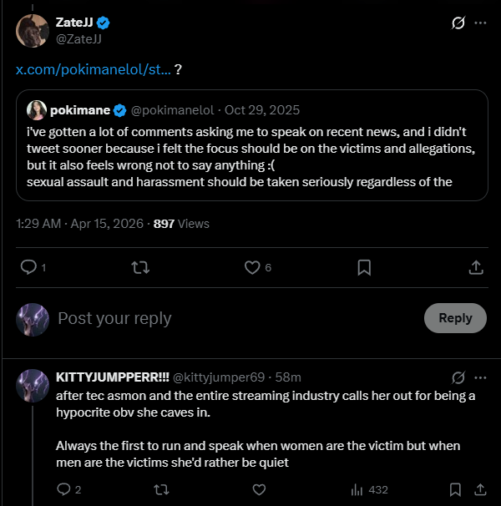Click Grok icon on KITTYJUMPPERR's reply
Image resolution: width=501 pixels, height=506 pixels.
coord(458,377)
